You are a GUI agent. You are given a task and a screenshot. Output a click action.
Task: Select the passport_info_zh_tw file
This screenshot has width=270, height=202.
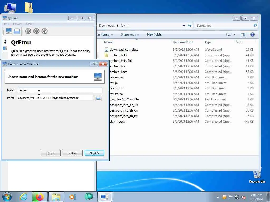coord(124,116)
